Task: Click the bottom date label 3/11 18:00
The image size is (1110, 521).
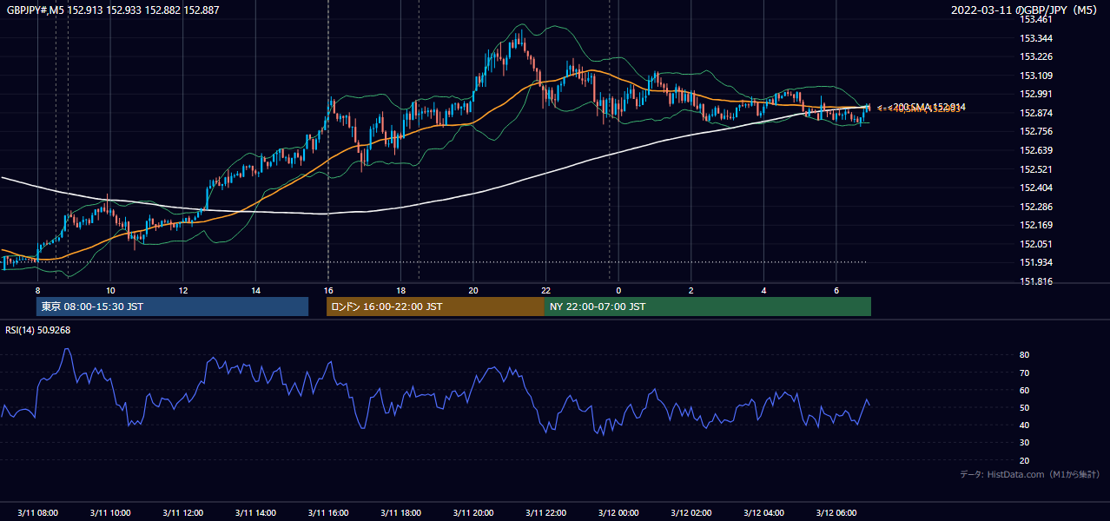Action: 400,513
